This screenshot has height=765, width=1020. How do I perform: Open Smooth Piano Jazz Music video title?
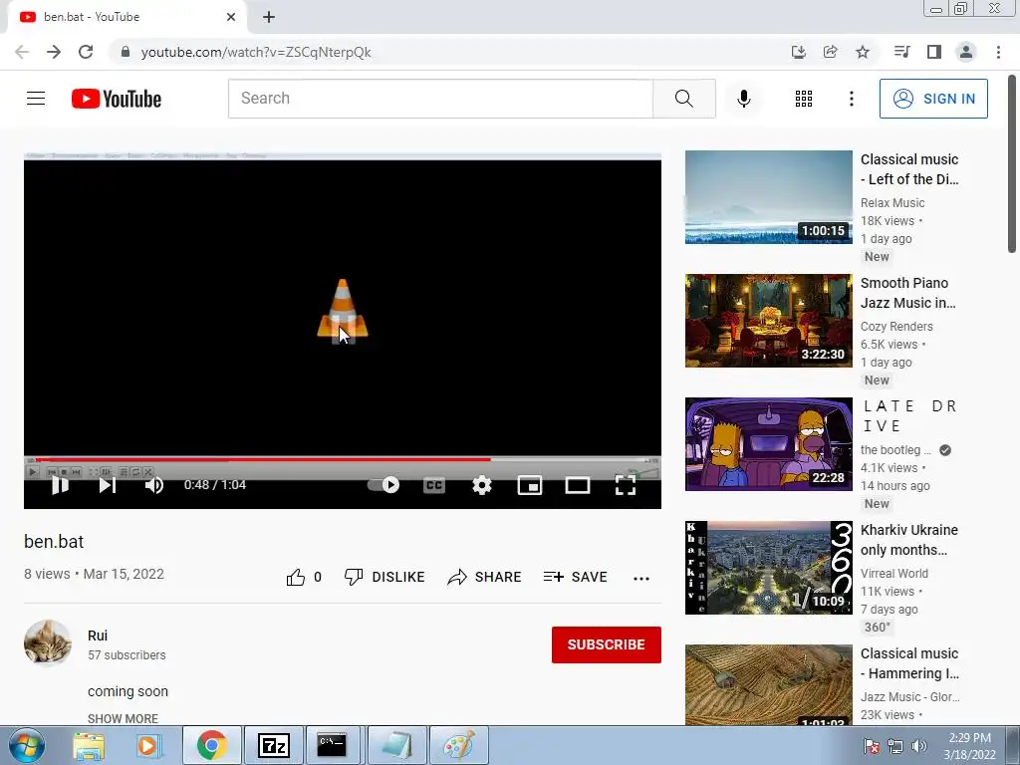[908, 293]
